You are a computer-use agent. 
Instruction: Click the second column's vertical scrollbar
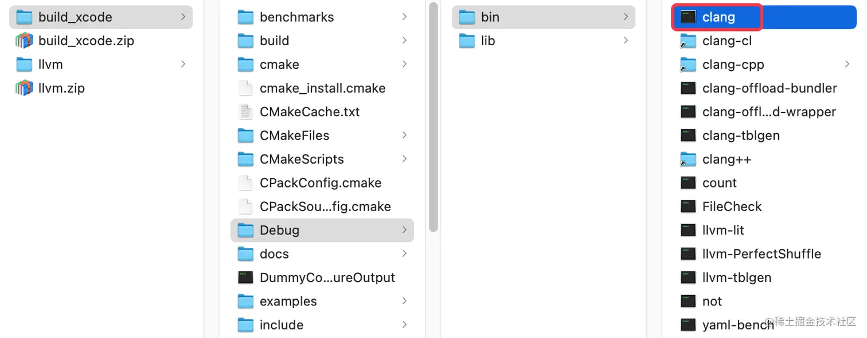[x=433, y=114]
